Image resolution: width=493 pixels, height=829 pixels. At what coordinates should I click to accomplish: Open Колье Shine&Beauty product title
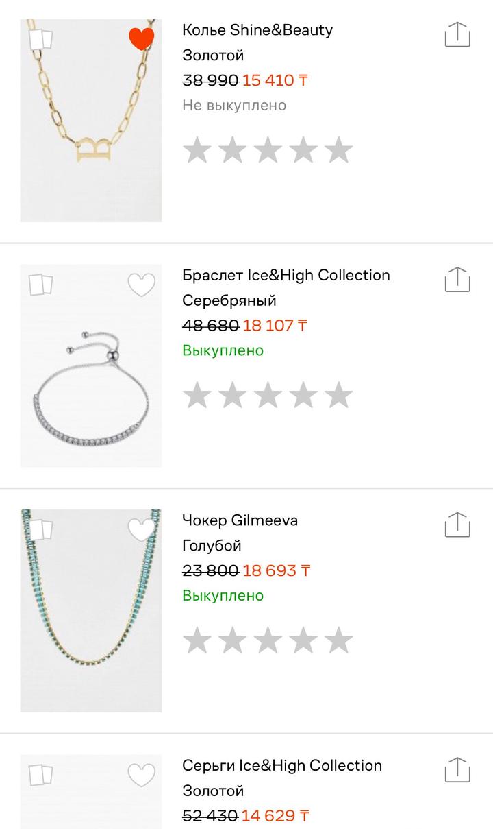tap(257, 30)
